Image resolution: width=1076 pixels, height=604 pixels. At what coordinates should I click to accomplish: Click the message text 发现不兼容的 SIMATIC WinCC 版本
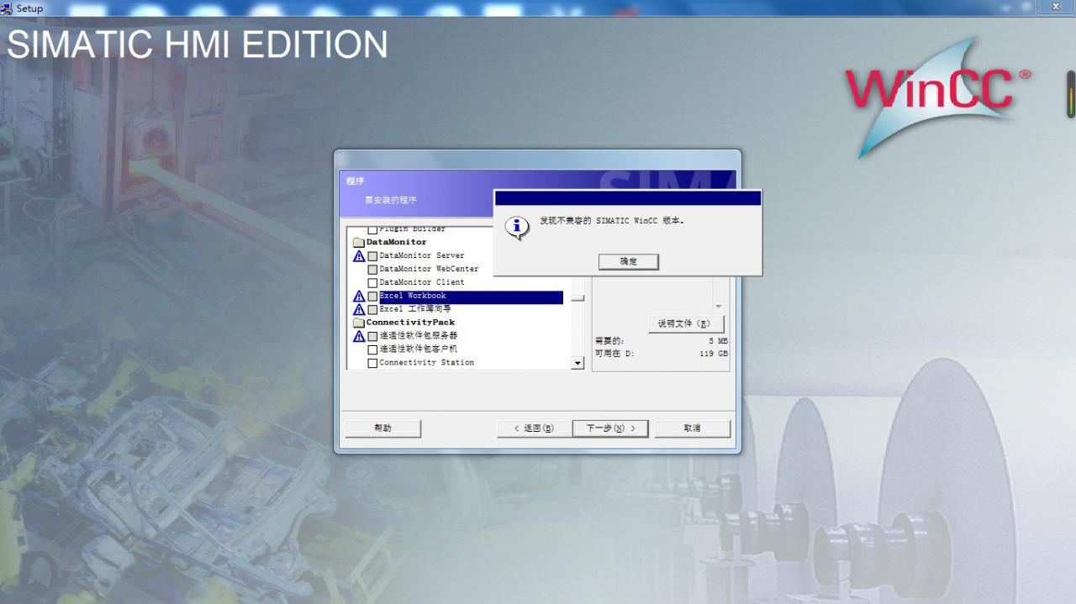point(612,221)
